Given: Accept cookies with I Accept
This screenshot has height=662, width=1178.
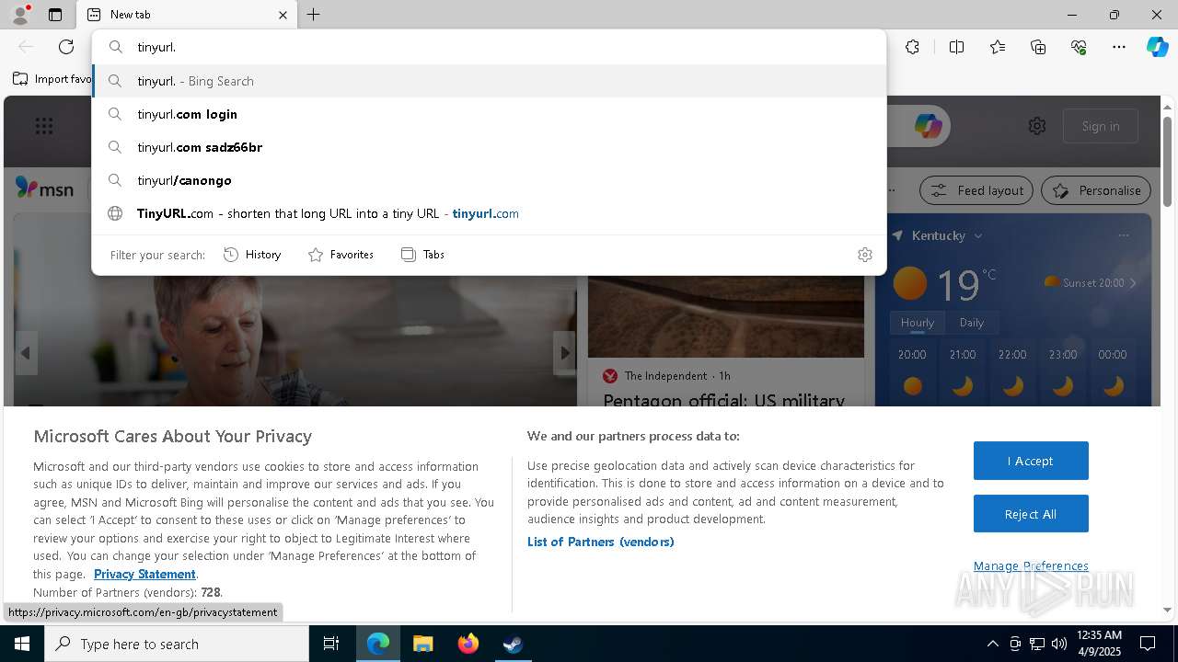Looking at the screenshot, I should tap(1031, 461).
